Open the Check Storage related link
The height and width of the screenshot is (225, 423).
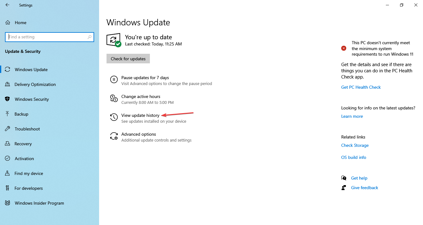pyautogui.click(x=355, y=145)
